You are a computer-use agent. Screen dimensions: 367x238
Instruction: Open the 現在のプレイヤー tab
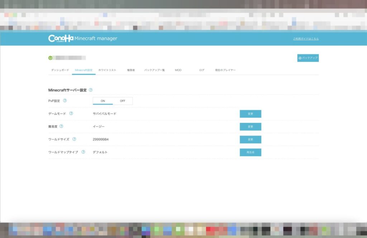pos(225,70)
